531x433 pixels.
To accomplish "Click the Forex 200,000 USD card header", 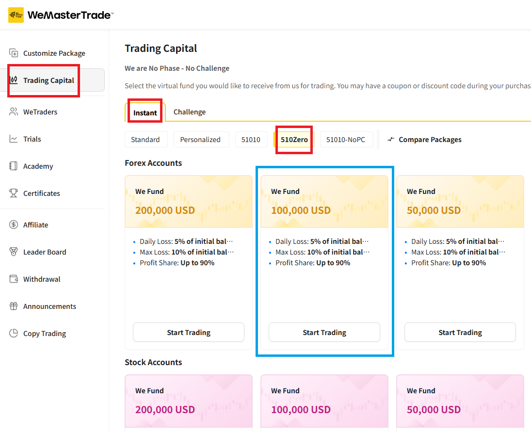I will (189, 201).
